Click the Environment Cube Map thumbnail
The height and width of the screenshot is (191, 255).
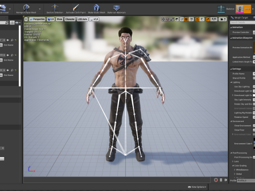tap(254, 144)
